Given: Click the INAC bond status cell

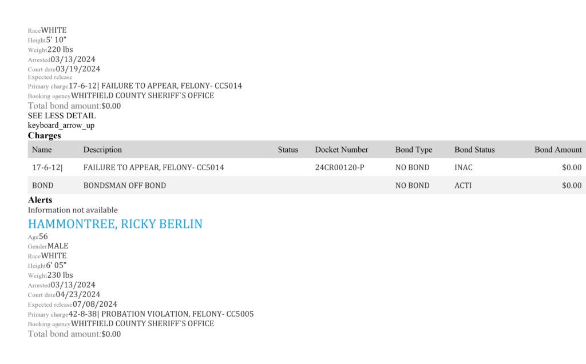Looking at the screenshot, I should [x=464, y=167].
